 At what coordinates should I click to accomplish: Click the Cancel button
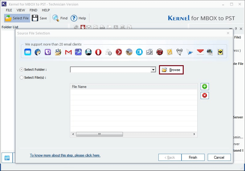coord(219,157)
